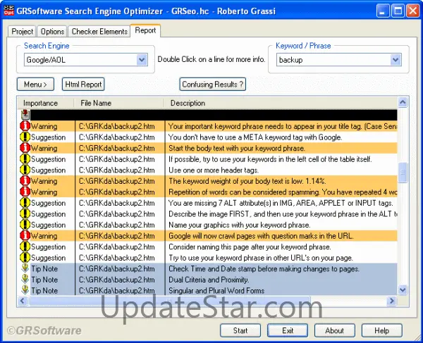This screenshot has height=343, width=423.
Task: Click the yellow suggestion icon on the META keyword tag row
Action: 25,137
